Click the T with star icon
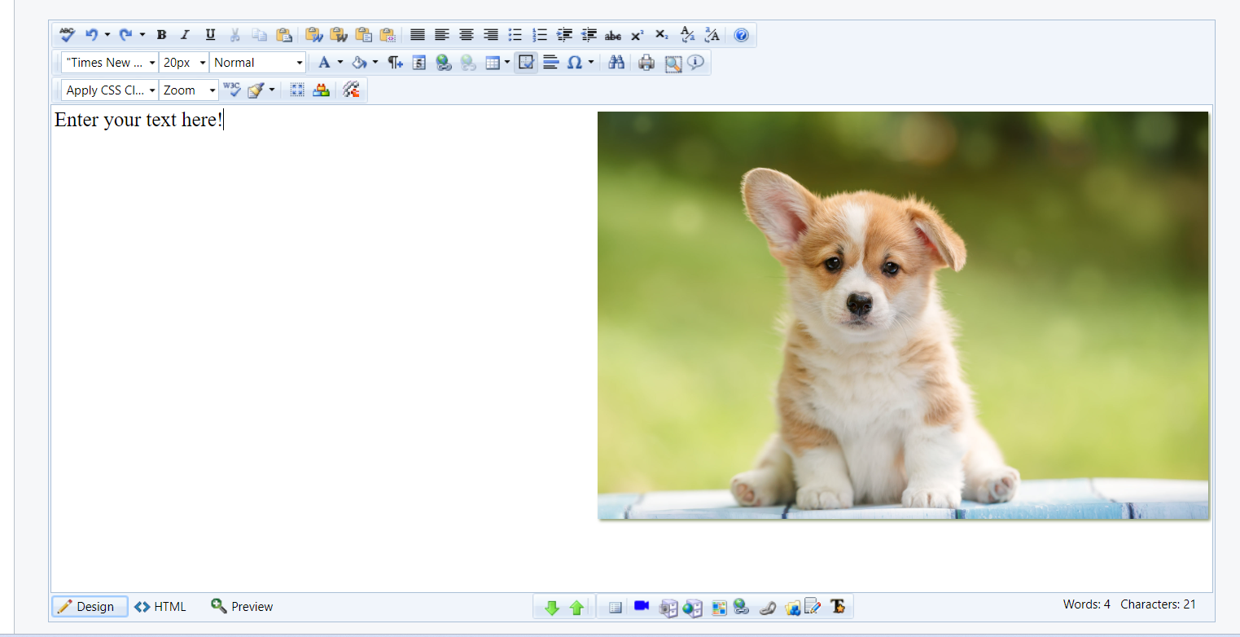 tap(837, 606)
